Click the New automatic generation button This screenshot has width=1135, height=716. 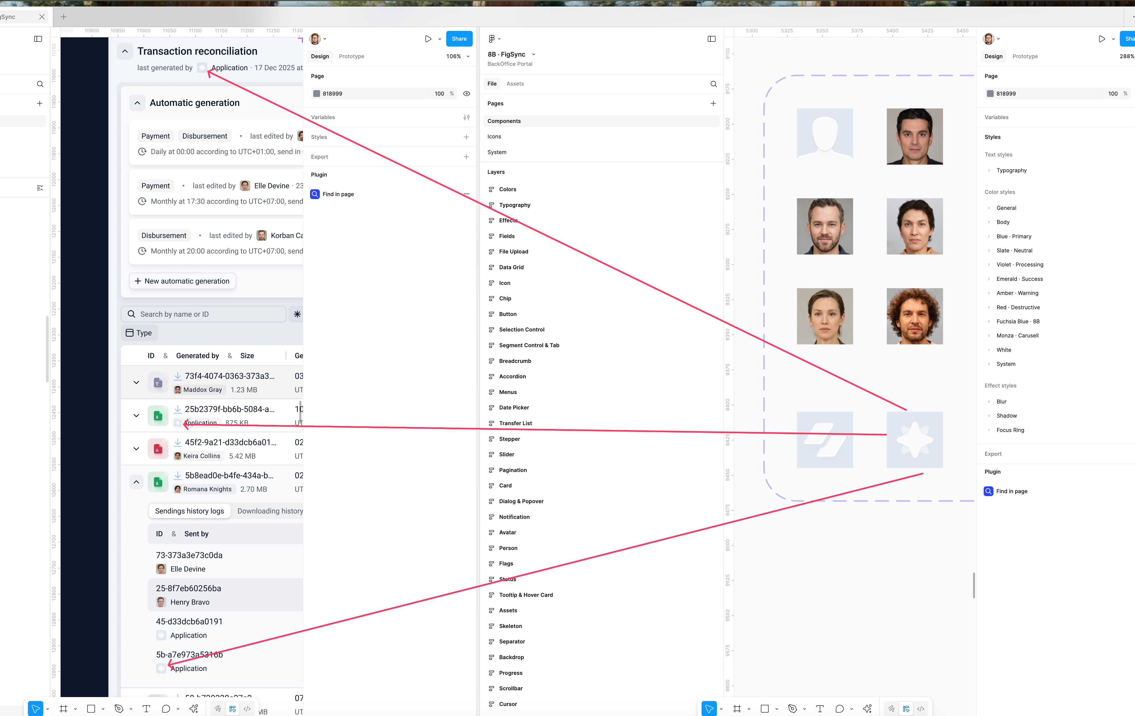point(182,281)
